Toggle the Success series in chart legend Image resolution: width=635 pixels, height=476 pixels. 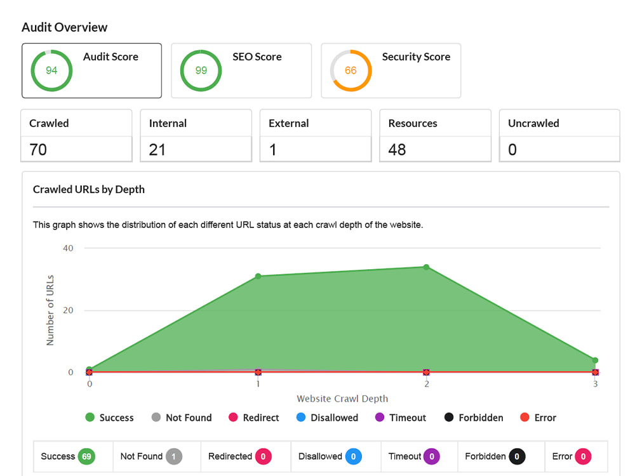click(109, 418)
